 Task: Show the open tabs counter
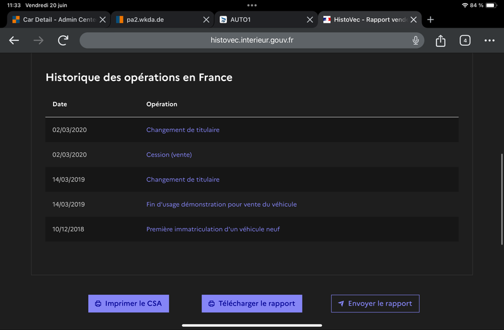coord(465,40)
